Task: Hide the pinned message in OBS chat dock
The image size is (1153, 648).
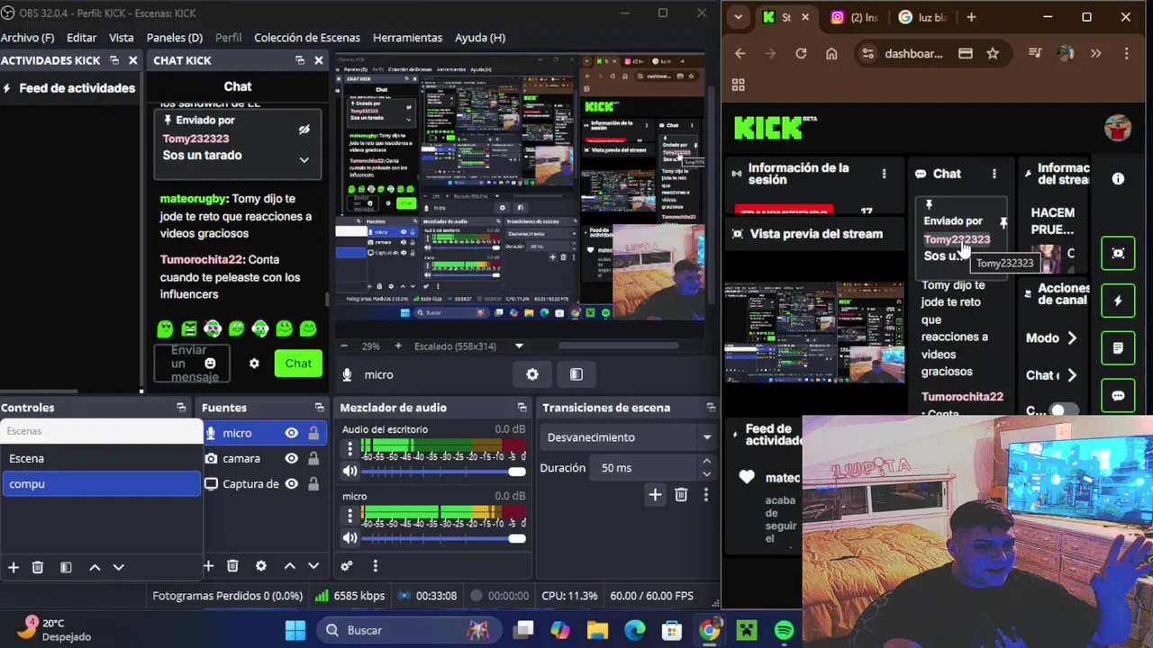Action: 304,130
